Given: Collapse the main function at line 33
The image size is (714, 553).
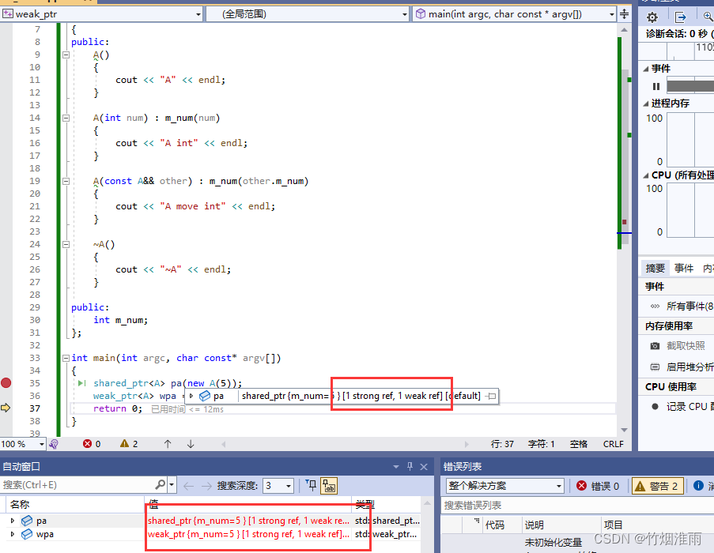Looking at the screenshot, I should [x=66, y=358].
